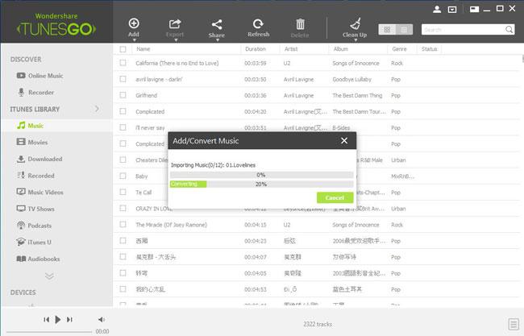Open the message inbox icon in title bar

coord(452,10)
